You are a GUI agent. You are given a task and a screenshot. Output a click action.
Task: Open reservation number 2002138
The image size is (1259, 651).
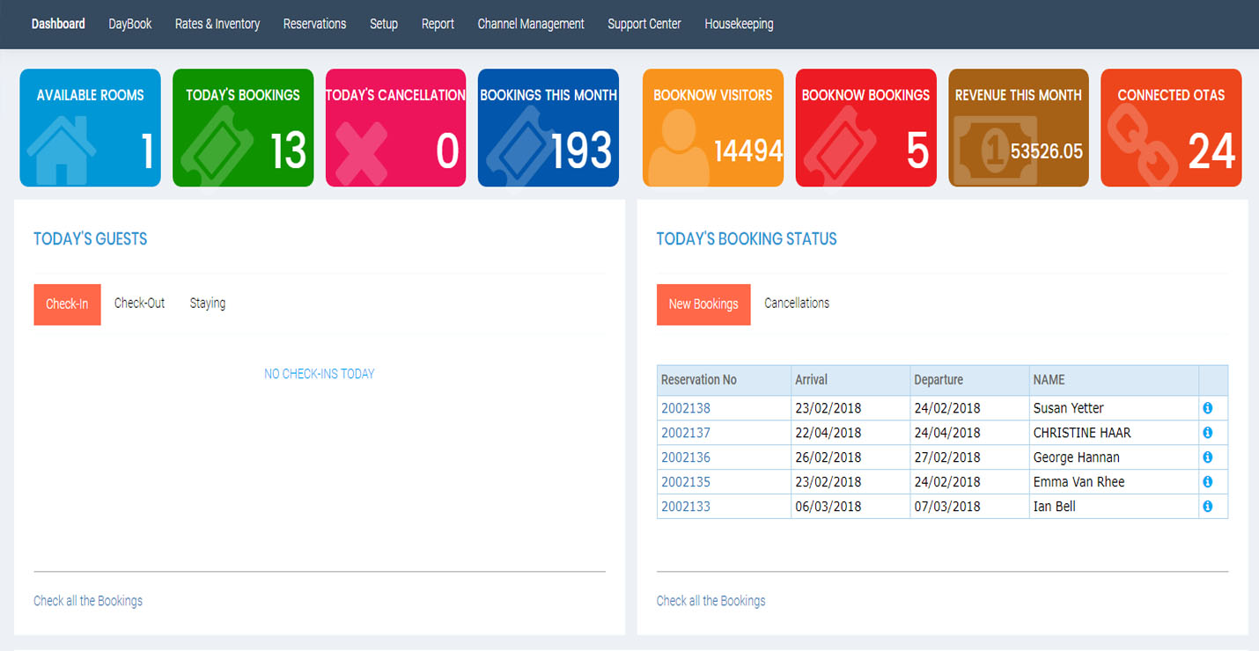(x=686, y=408)
